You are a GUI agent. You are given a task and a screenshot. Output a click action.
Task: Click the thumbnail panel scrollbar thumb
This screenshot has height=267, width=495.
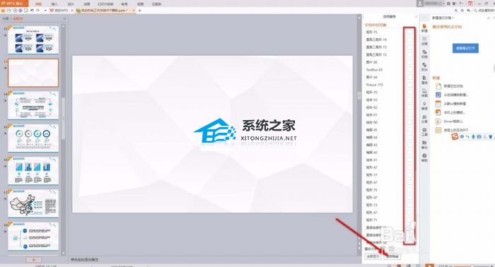[63, 118]
